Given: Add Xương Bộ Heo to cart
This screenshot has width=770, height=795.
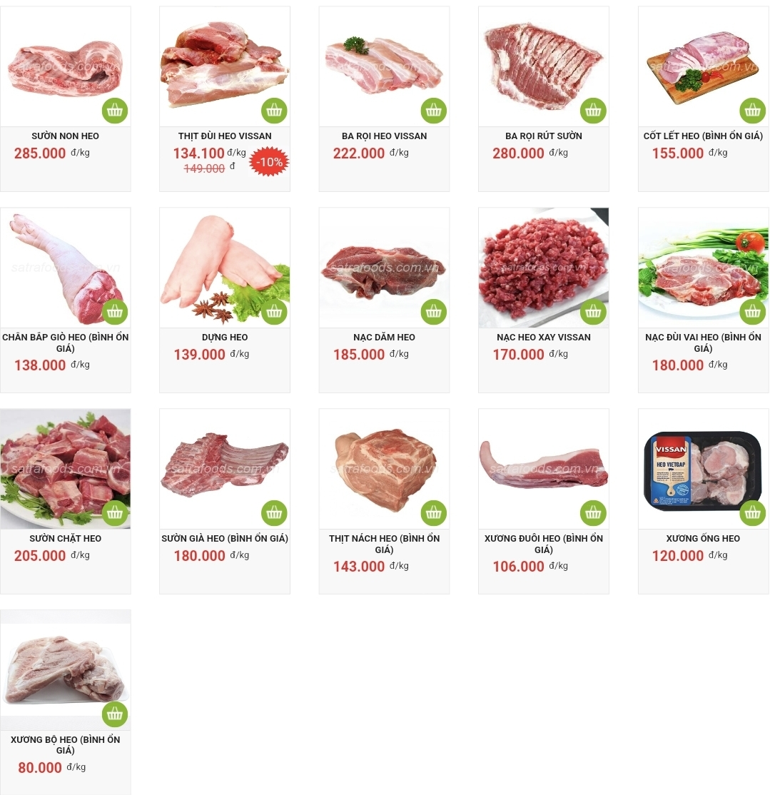Looking at the screenshot, I should [x=115, y=714].
